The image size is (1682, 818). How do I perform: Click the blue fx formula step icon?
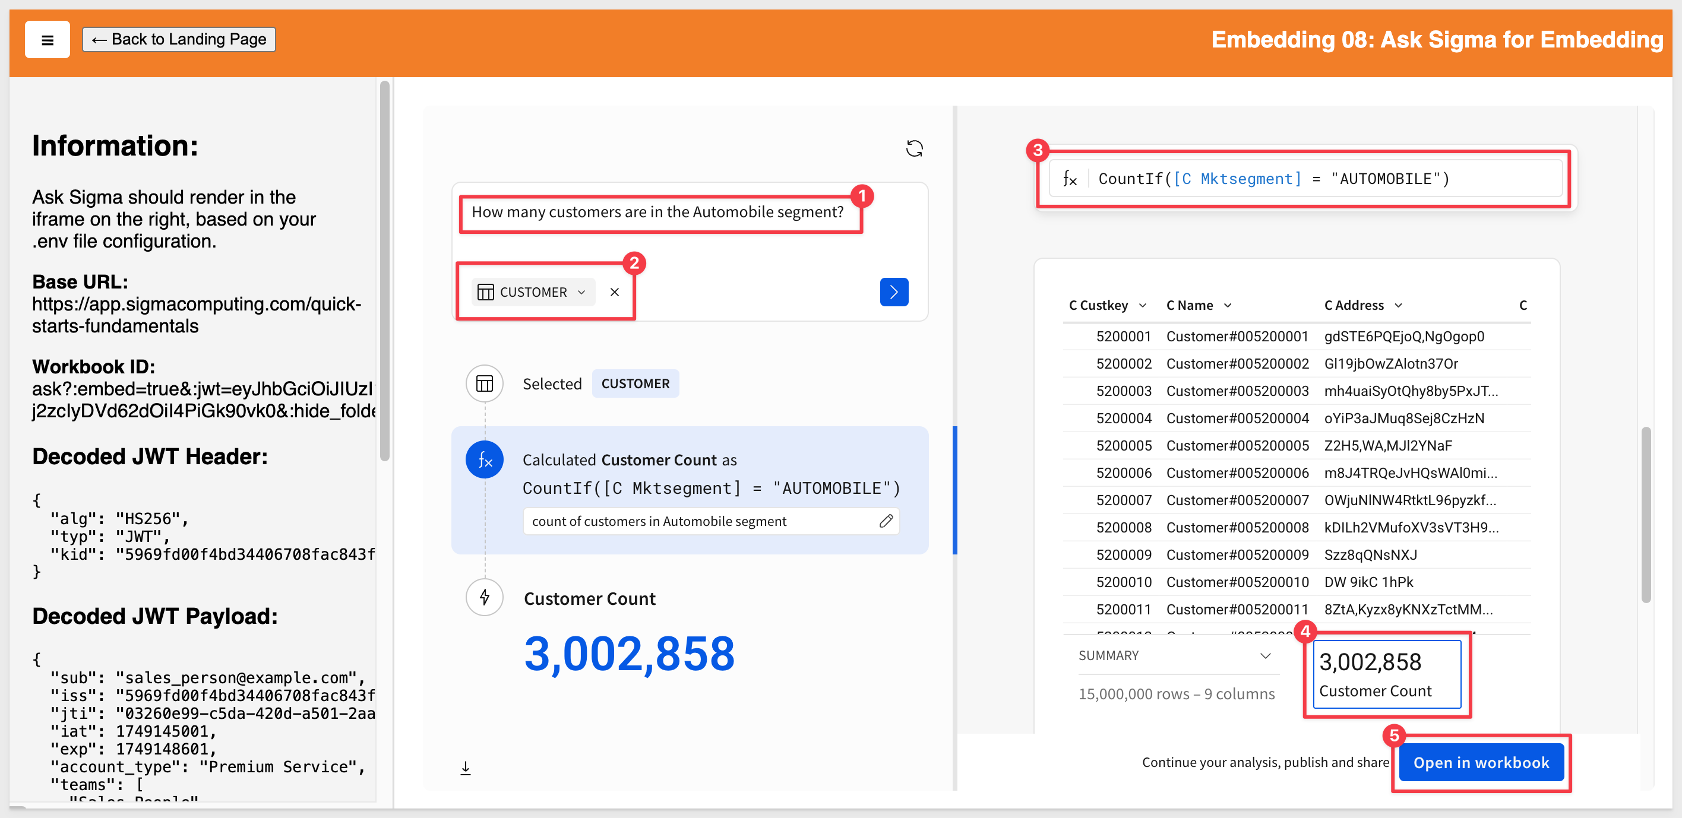coord(485,459)
